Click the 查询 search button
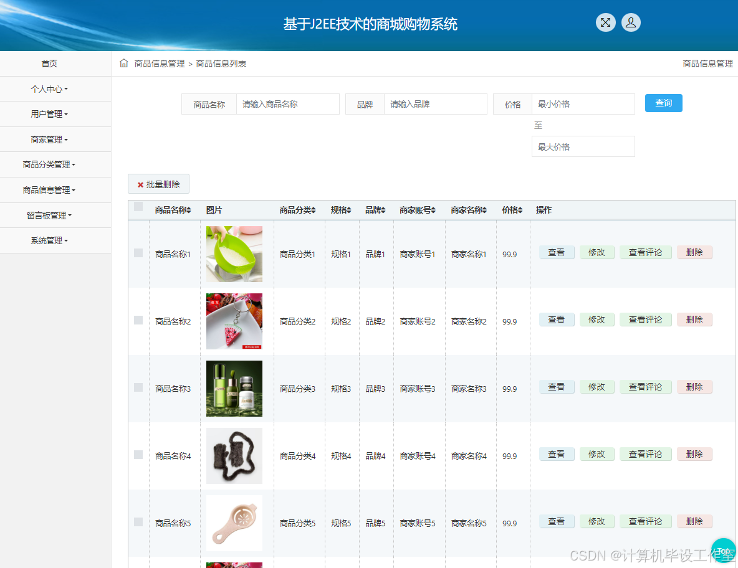Screen dimensions: 738x568 click(x=664, y=103)
